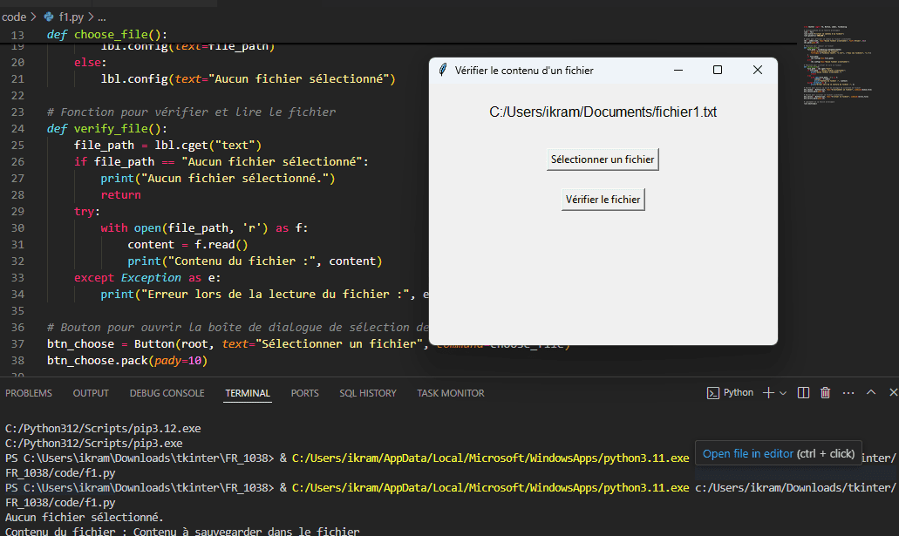The width and height of the screenshot is (899, 536).
Task: Switch to the OUTPUT tab
Action: 91,393
